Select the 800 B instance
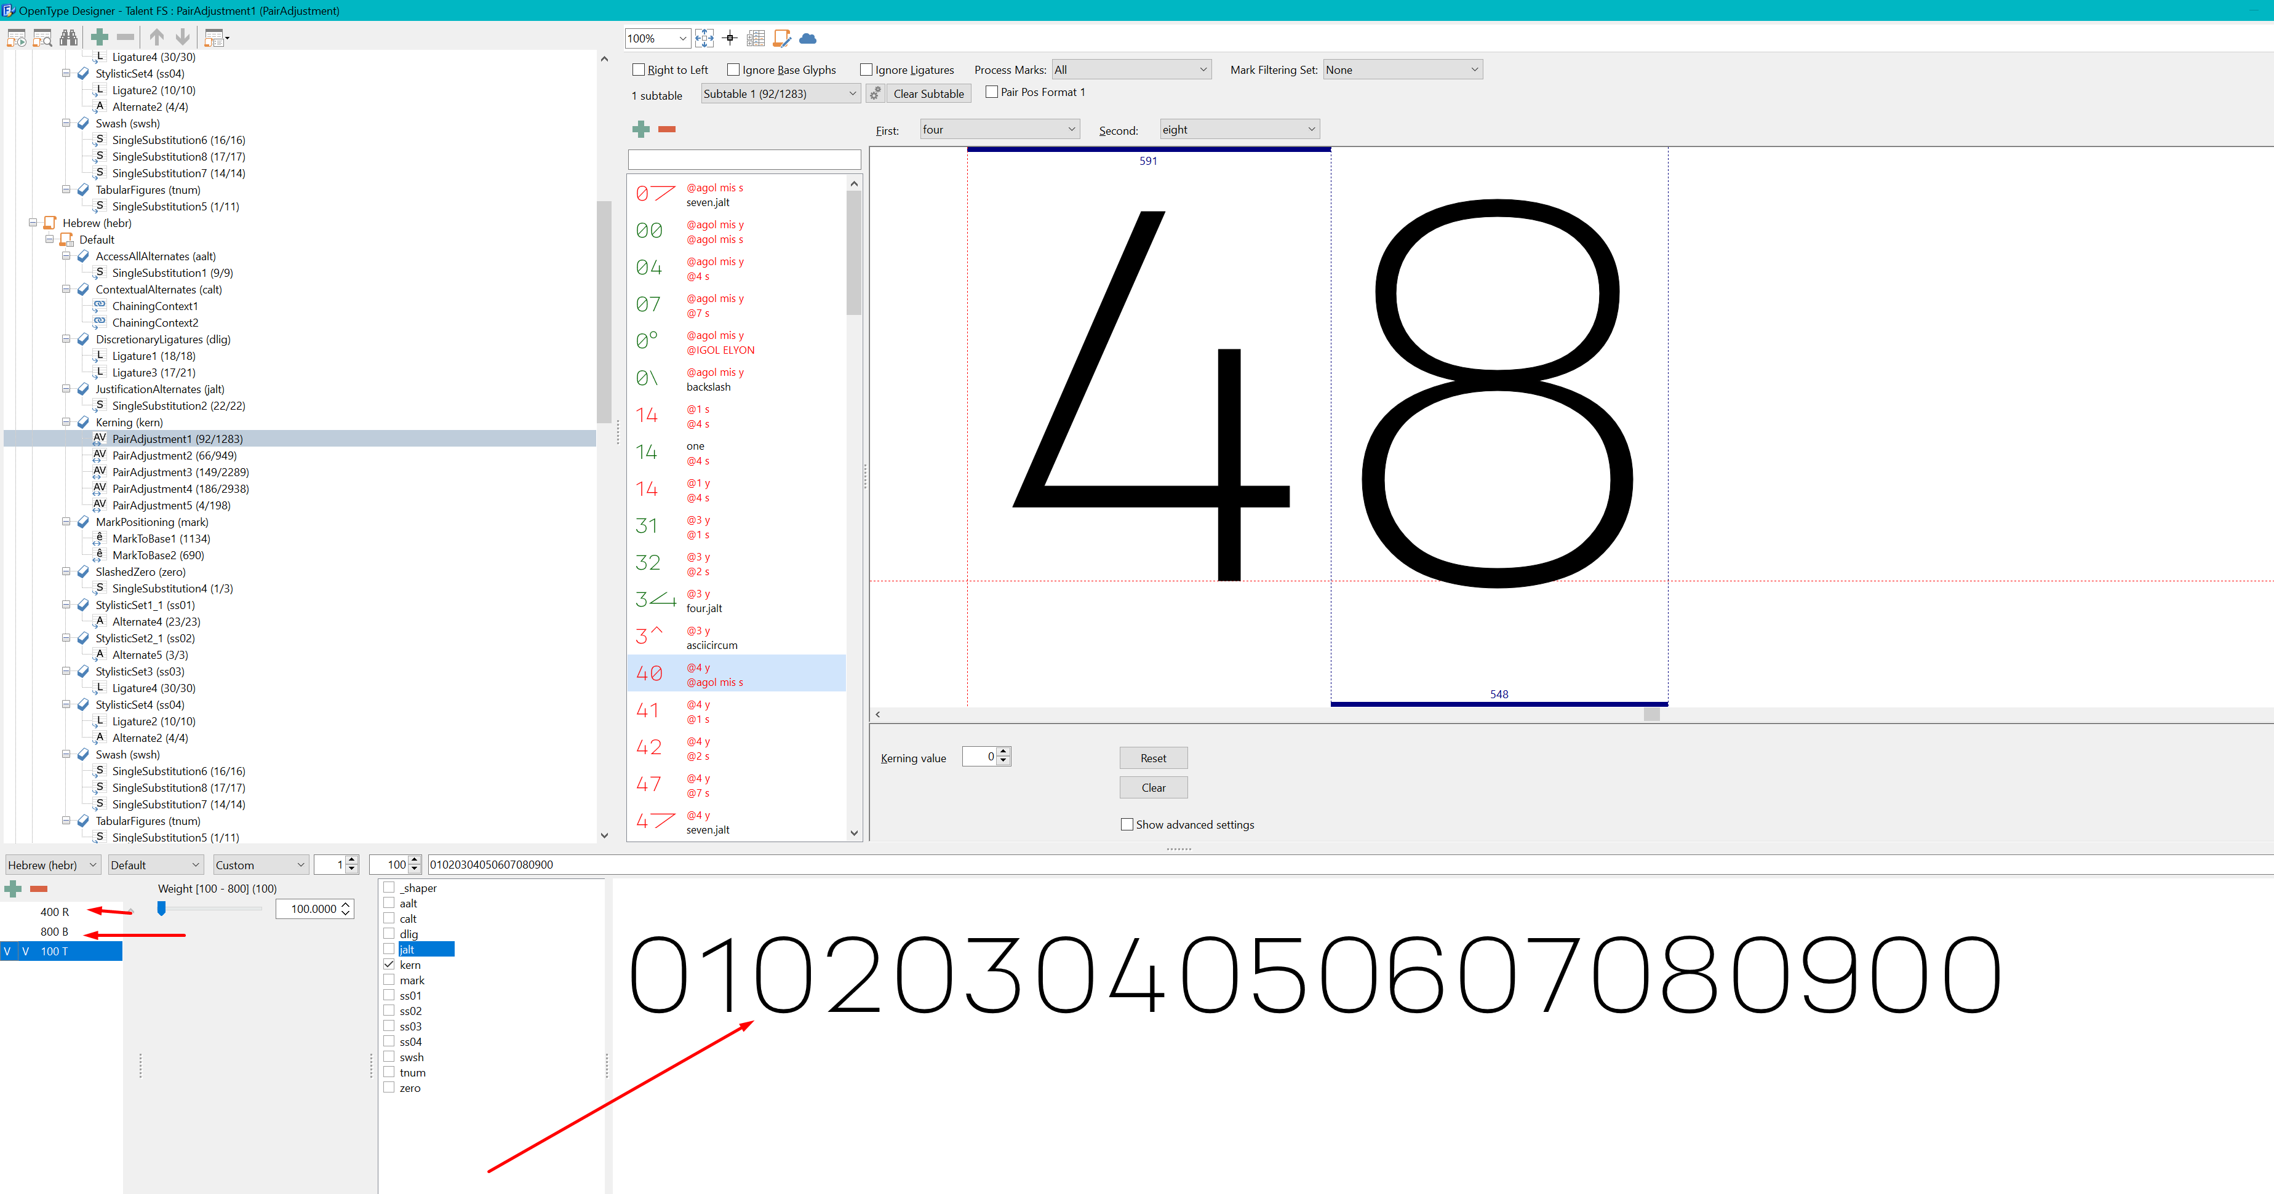 tap(55, 931)
